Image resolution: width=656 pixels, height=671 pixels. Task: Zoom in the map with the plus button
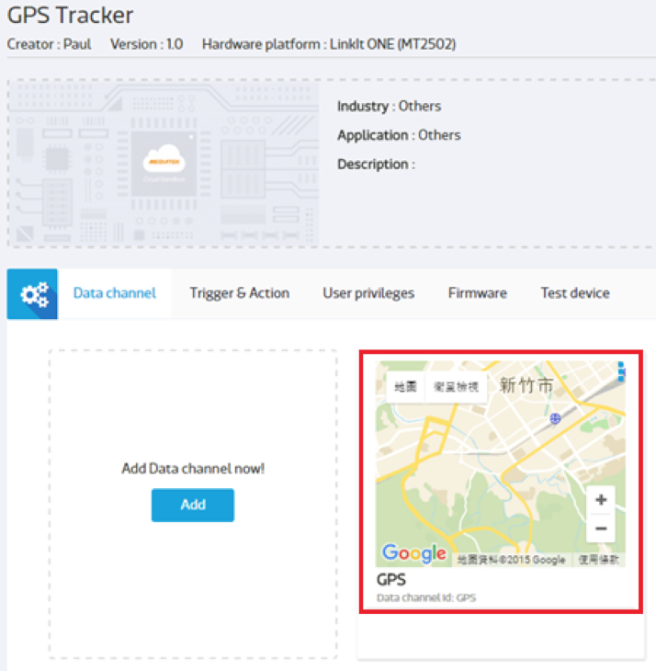click(x=601, y=500)
